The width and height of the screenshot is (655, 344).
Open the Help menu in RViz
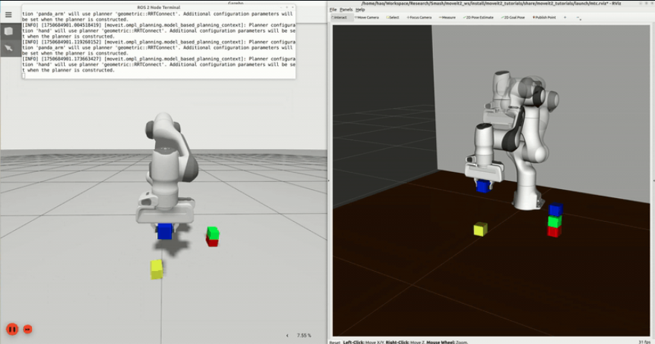point(360,10)
